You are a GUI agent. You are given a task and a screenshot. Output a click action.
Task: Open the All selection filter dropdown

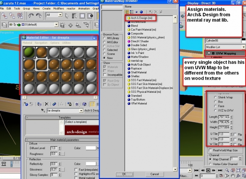click(x=60, y=15)
